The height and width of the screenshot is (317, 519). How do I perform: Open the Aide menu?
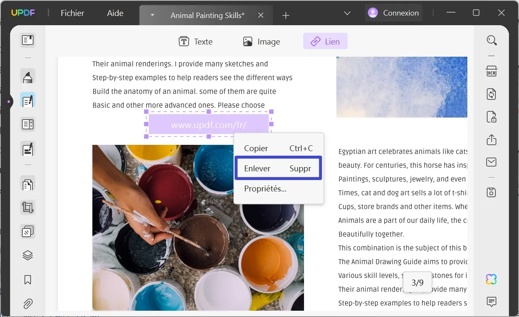(x=115, y=13)
